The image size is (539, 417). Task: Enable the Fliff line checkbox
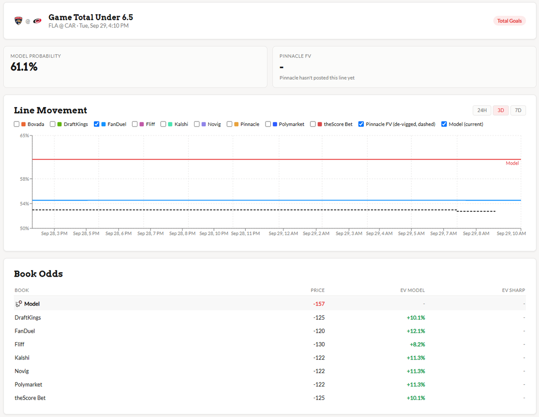[x=135, y=124]
